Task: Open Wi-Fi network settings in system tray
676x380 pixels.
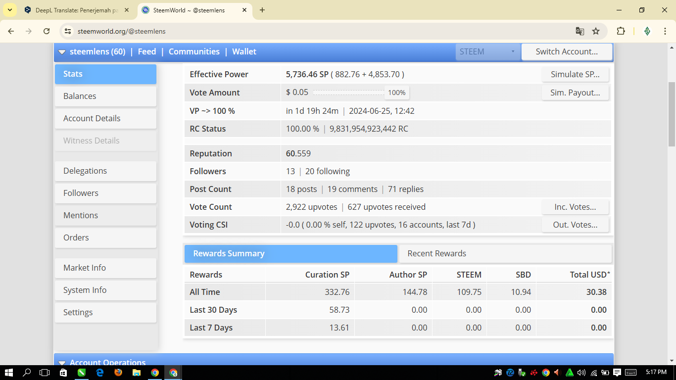Action: [593, 373]
